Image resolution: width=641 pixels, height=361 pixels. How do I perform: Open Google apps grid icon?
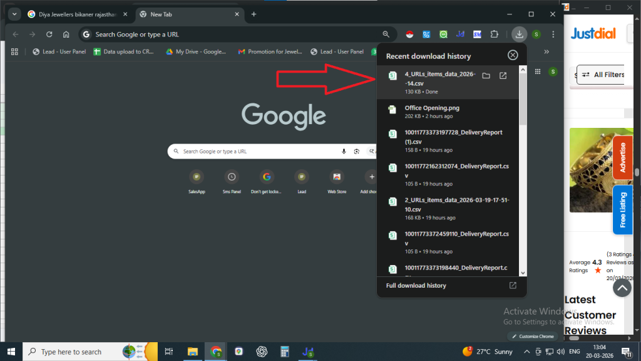[x=537, y=72]
